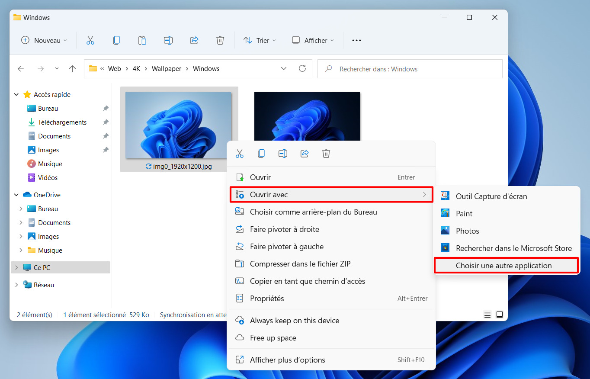Click Afficher plus d'options
The height and width of the screenshot is (379, 590).
click(x=331, y=360)
